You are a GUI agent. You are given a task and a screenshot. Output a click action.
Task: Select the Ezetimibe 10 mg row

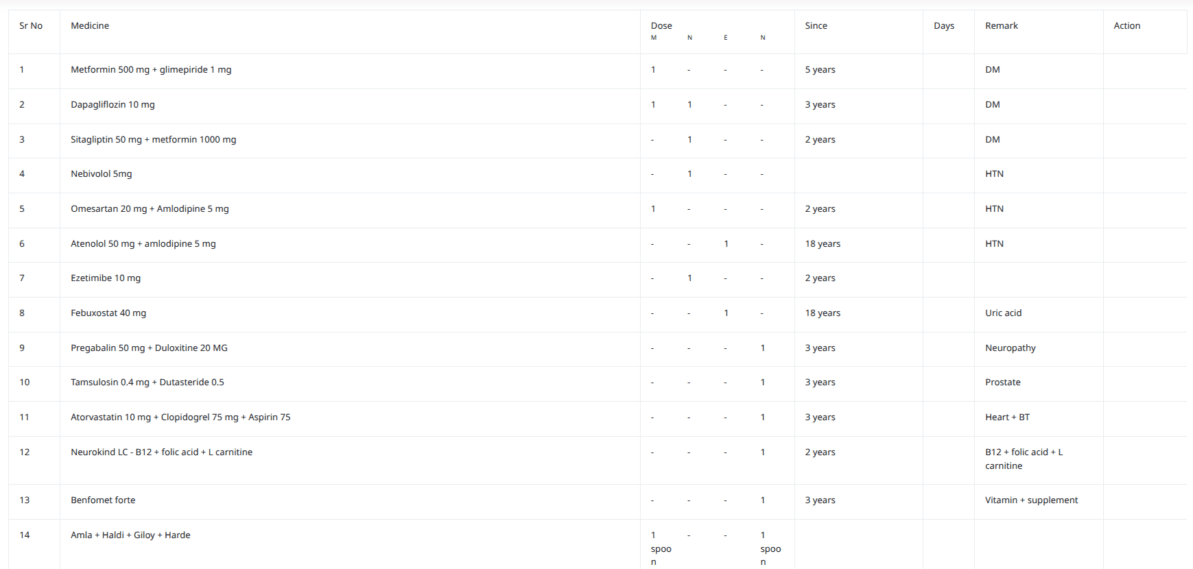[106, 278]
